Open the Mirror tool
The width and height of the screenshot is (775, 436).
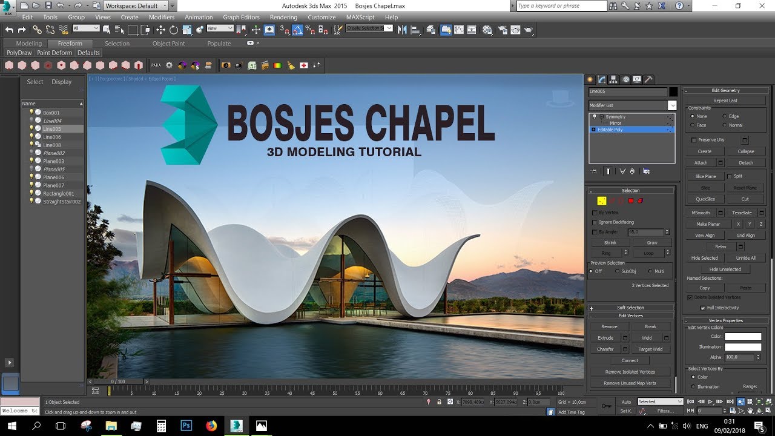(402, 30)
